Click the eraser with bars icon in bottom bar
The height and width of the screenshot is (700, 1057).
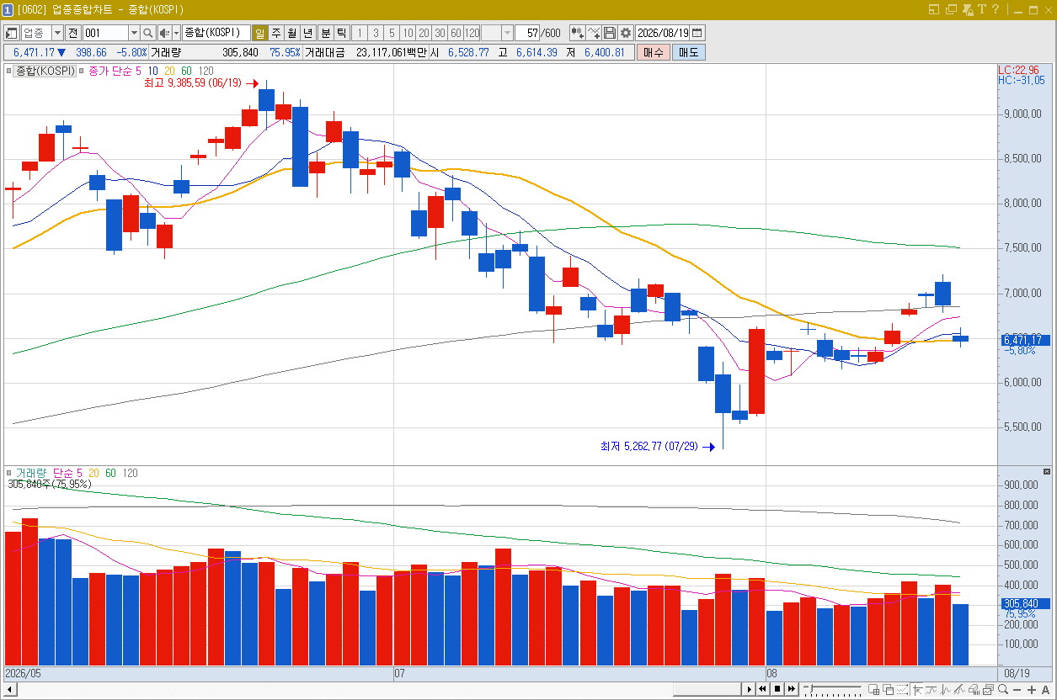point(974,690)
